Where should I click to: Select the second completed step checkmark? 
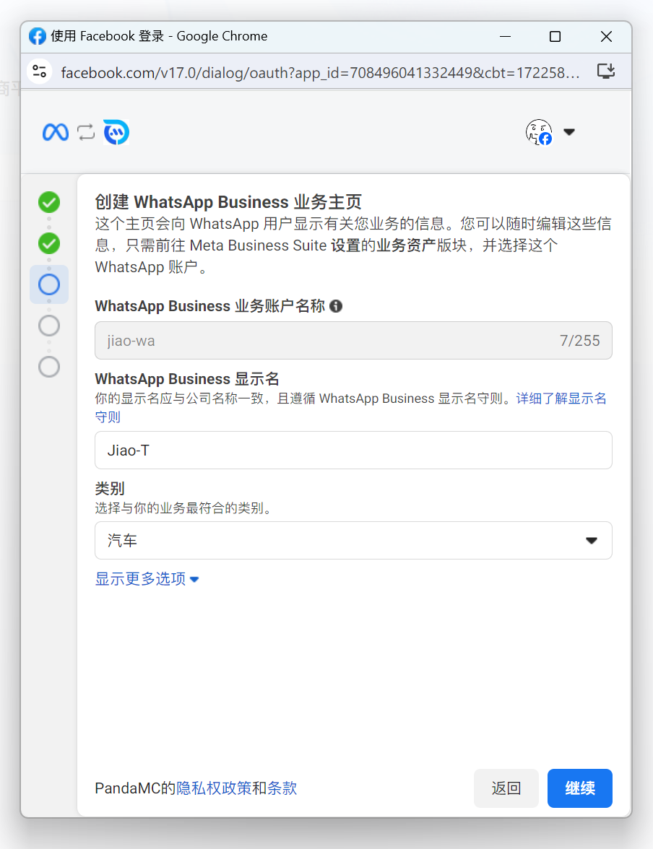tap(49, 243)
